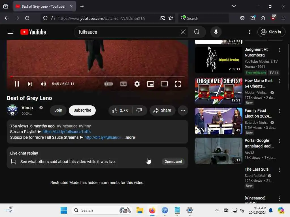Show hidden system tray icons
Image resolution: width=290 pixels, height=217 pixels.
pyautogui.click(x=217, y=210)
